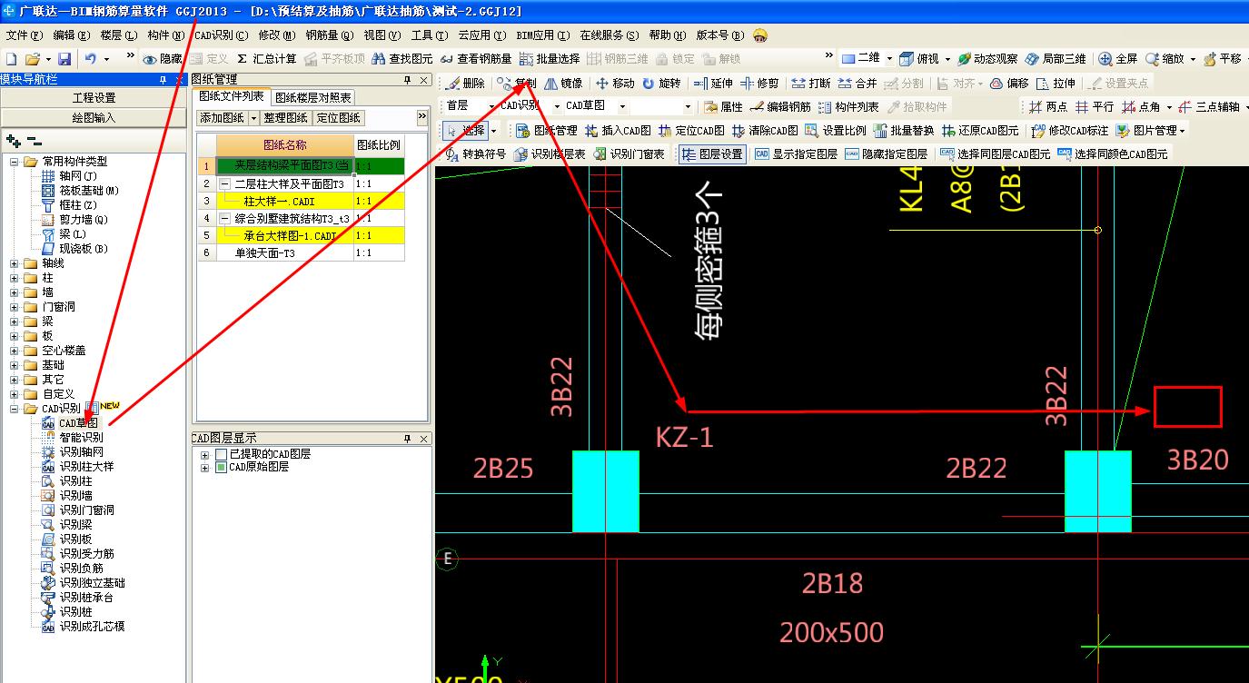Click 平移 pan tool

tap(1223, 58)
